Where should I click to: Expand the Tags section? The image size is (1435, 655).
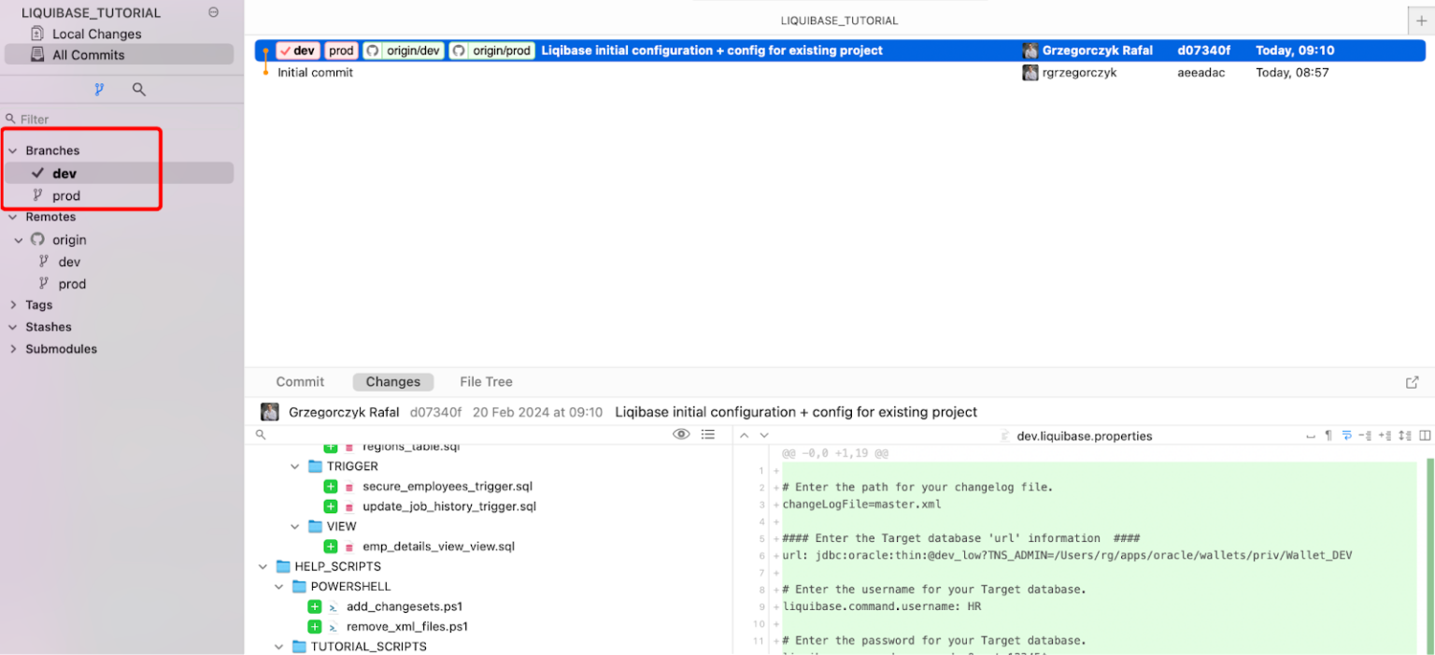click(x=12, y=305)
